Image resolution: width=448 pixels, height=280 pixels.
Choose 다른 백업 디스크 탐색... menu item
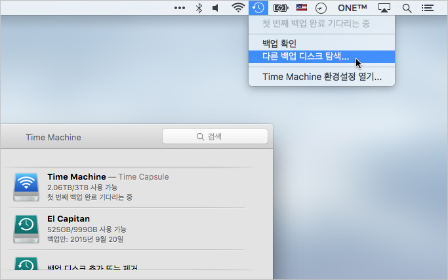click(321, 56)
